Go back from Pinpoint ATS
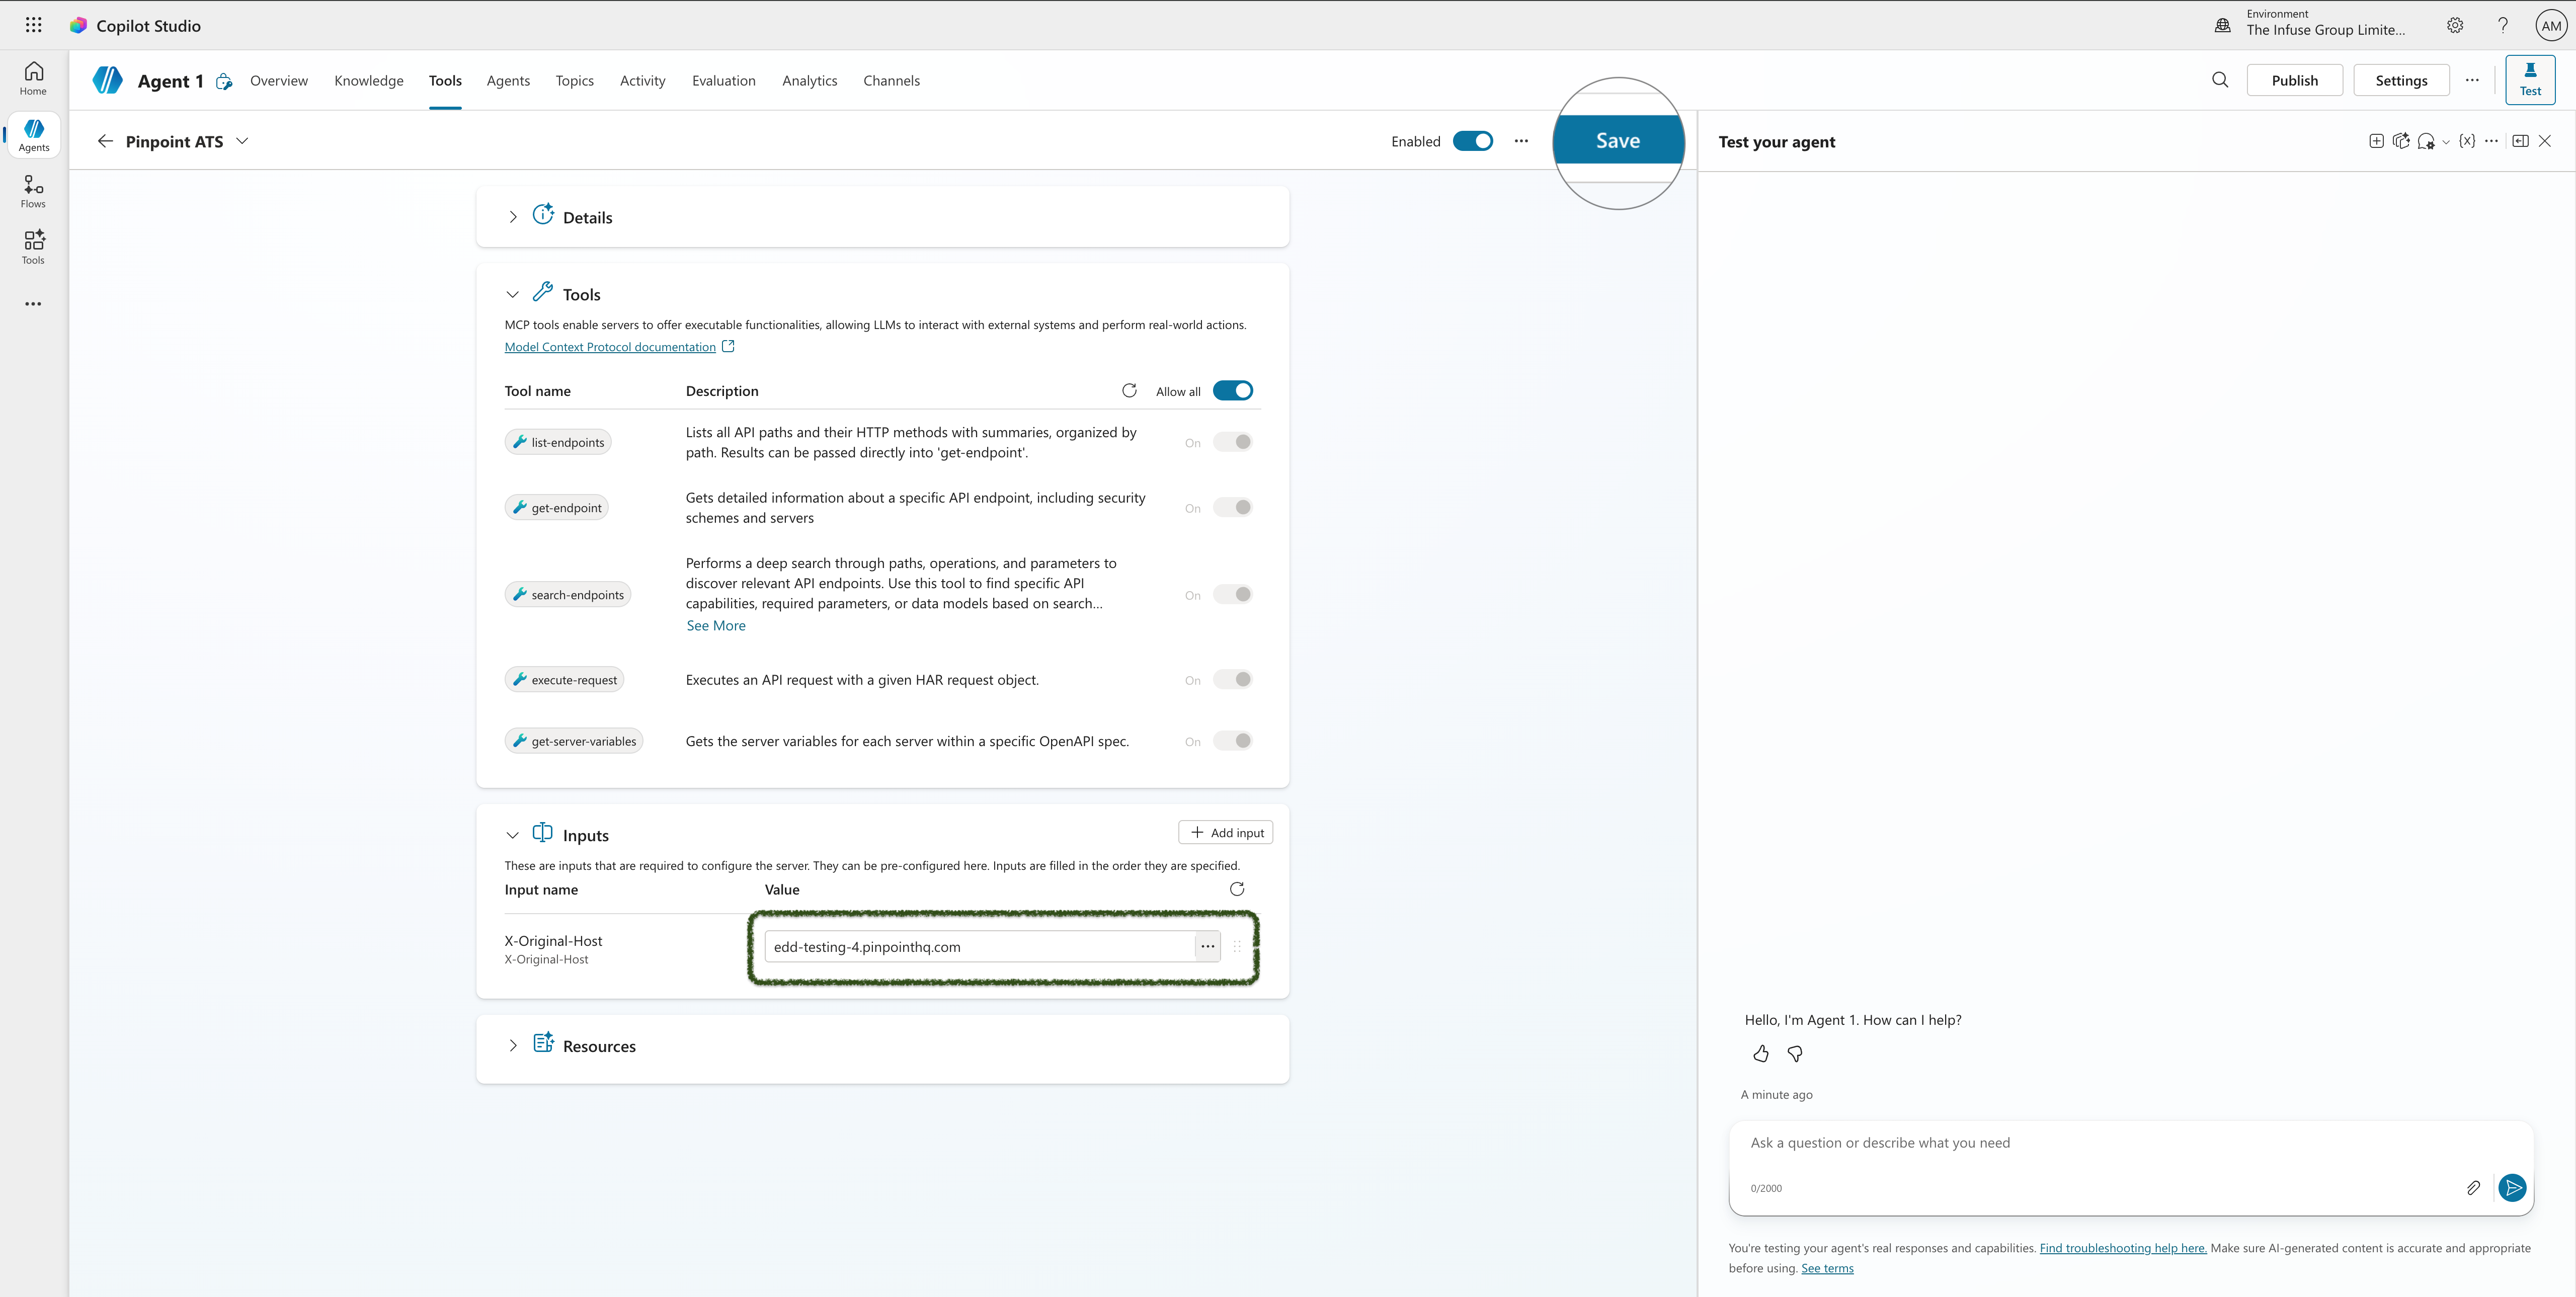 (105, 141)
